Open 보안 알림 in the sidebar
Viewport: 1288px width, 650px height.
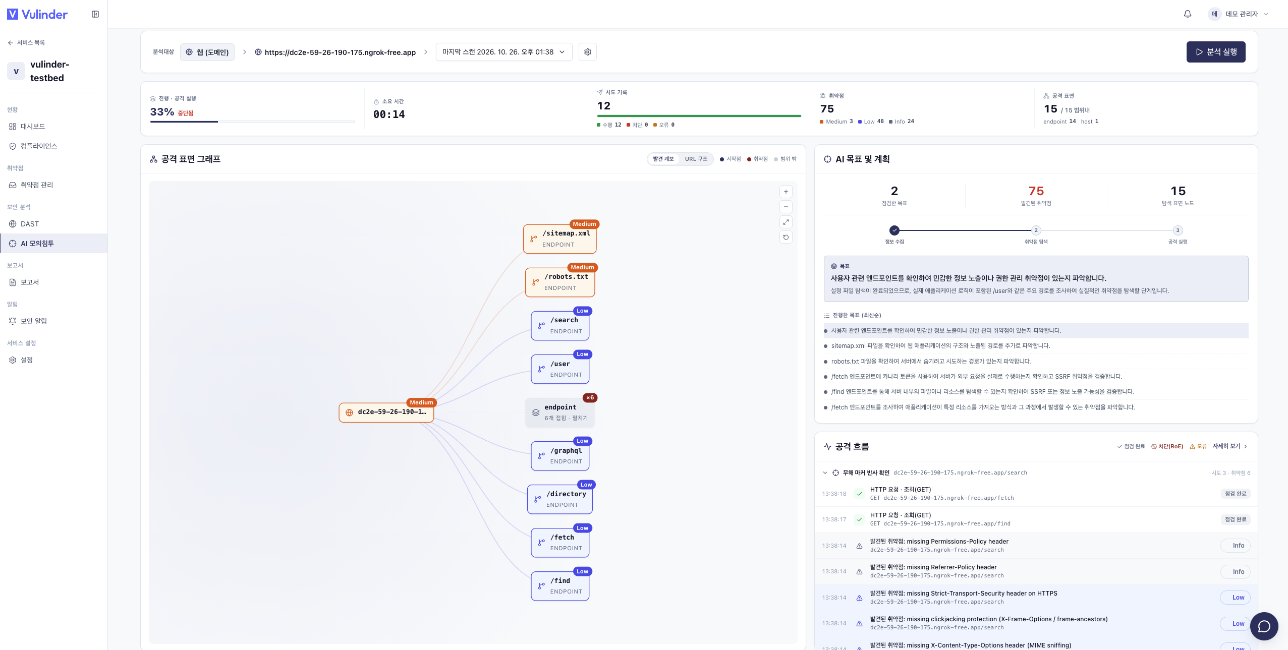point(53,321)
